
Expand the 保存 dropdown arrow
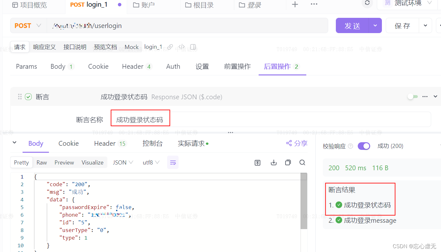425,26
